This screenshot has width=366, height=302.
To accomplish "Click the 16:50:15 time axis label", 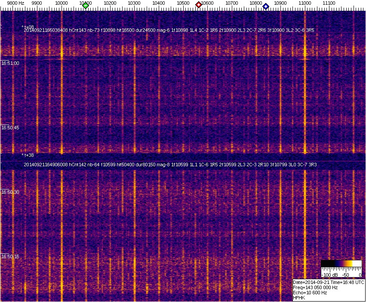I will [x=10, y=257].
